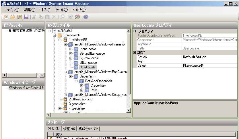Expand the InputLocale tree node
This screenshot has height=139, width=239.
pyautogui.click(x=71, y=49)
